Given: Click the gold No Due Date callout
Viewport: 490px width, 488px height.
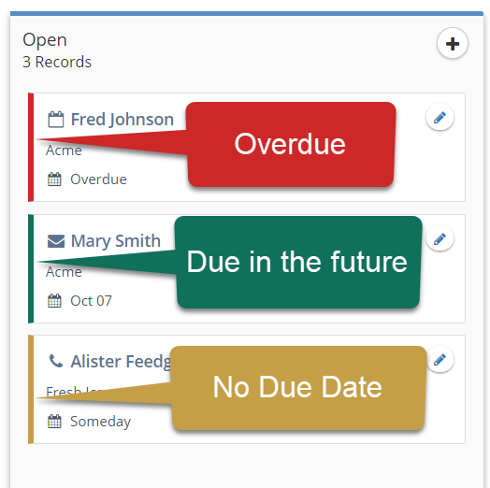Looking at the screenshot, I should pos(297,387).
